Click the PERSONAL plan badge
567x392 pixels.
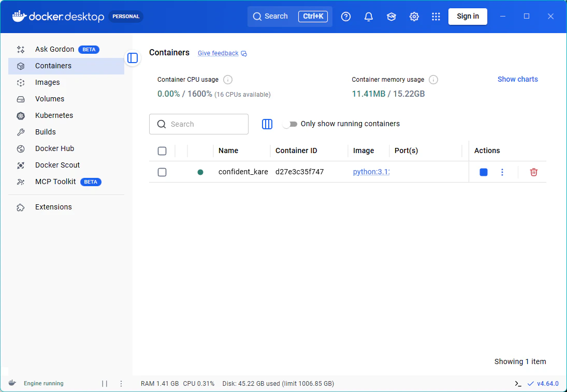[126, 16]
